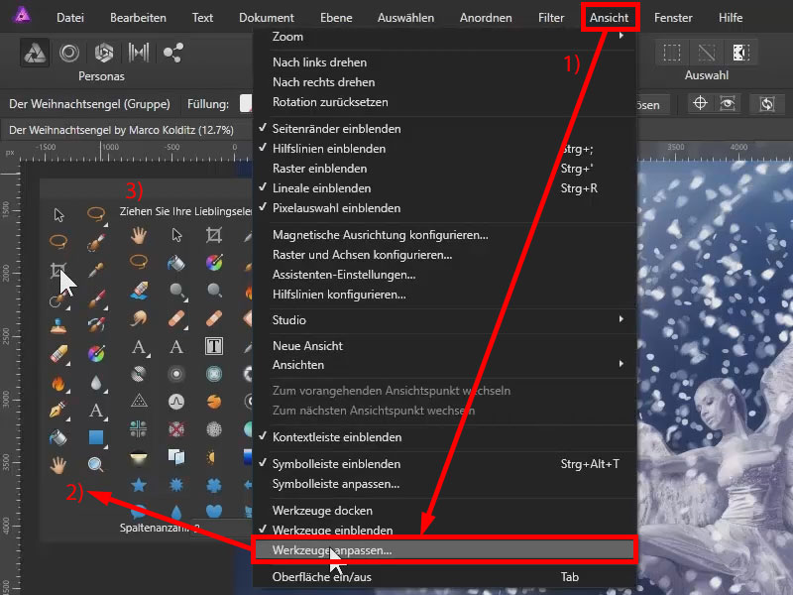Select the Der Weihnachtsengel document tab
The width and height of the screenshot is (793, 595).
[x=121, y=130]
